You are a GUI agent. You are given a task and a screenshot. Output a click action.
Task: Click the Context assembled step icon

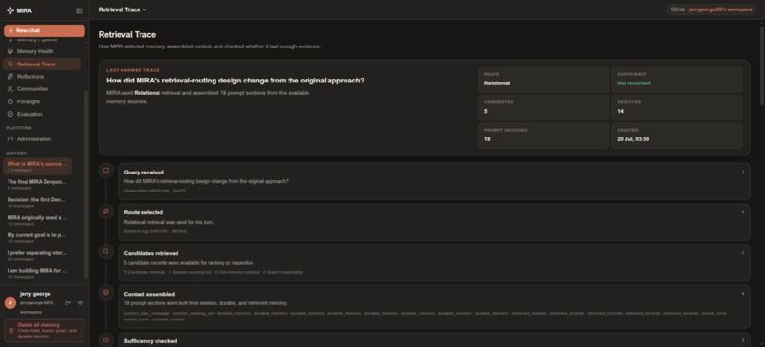[106, 292]
